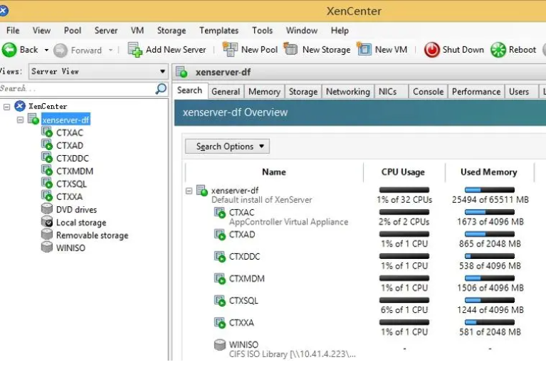Click the CTXDDC VM icon in tree
Image resolution: width=546 pixels, height=372 pixels.
pos(47,158)
